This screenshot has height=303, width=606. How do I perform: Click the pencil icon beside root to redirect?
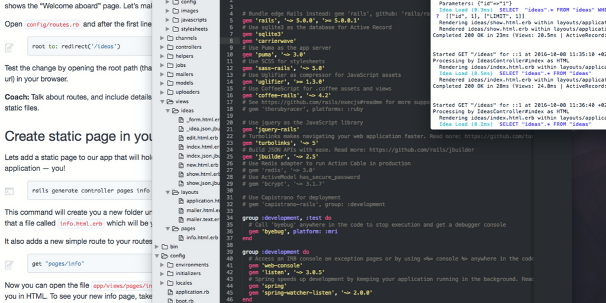pyautogui.click(x=9, y=47)
